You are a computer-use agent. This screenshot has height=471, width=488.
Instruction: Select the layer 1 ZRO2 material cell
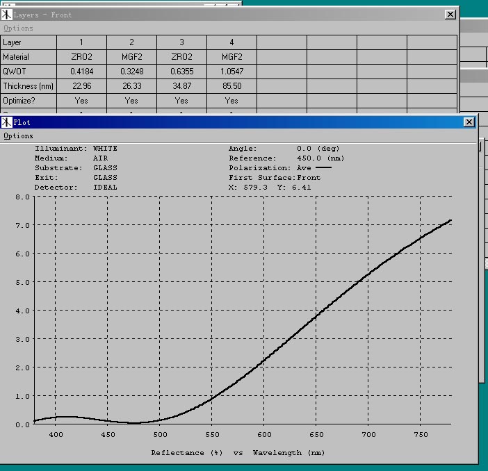82,57
